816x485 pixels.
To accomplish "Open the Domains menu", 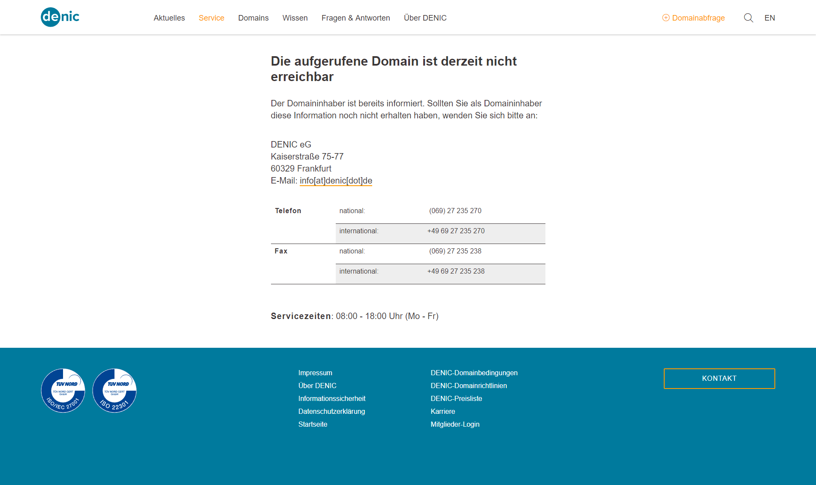I will tap(253, 18).
